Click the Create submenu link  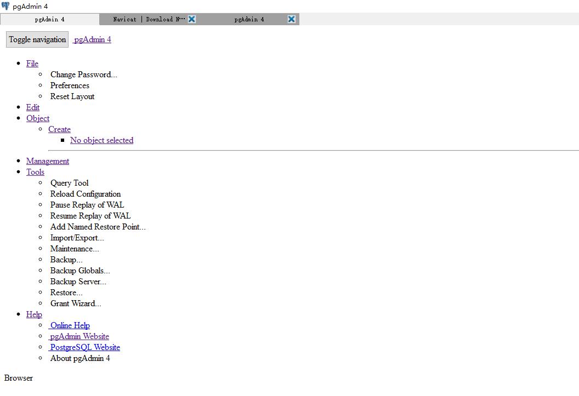pyautogui.click(x=59, y=129)
